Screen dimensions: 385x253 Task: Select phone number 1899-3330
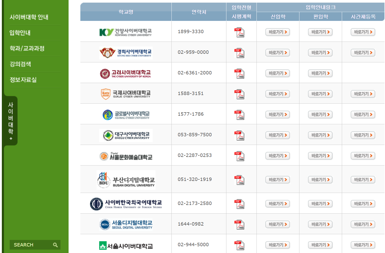tap(191, 32)
